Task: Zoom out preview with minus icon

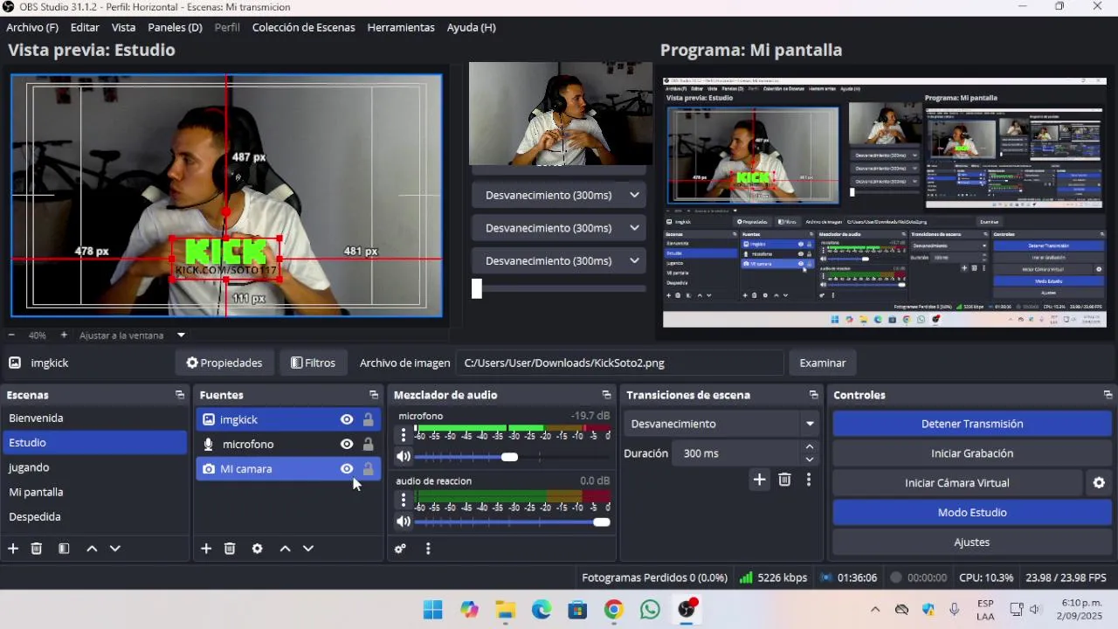Action: point(11,335)
